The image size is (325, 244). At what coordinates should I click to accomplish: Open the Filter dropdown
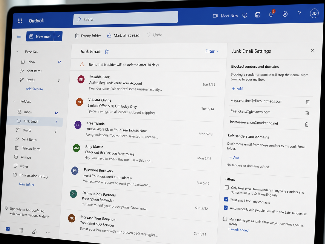coord(212,51)
